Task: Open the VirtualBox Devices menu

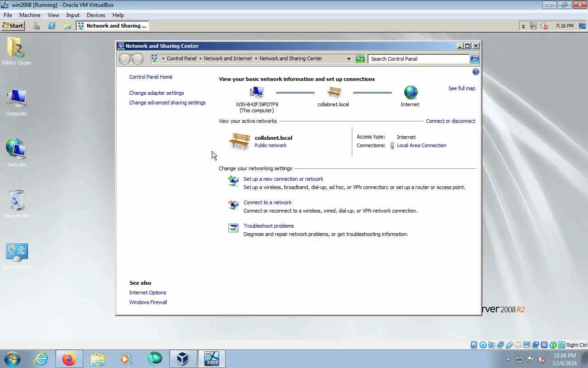Action: [x=96, y=15]
